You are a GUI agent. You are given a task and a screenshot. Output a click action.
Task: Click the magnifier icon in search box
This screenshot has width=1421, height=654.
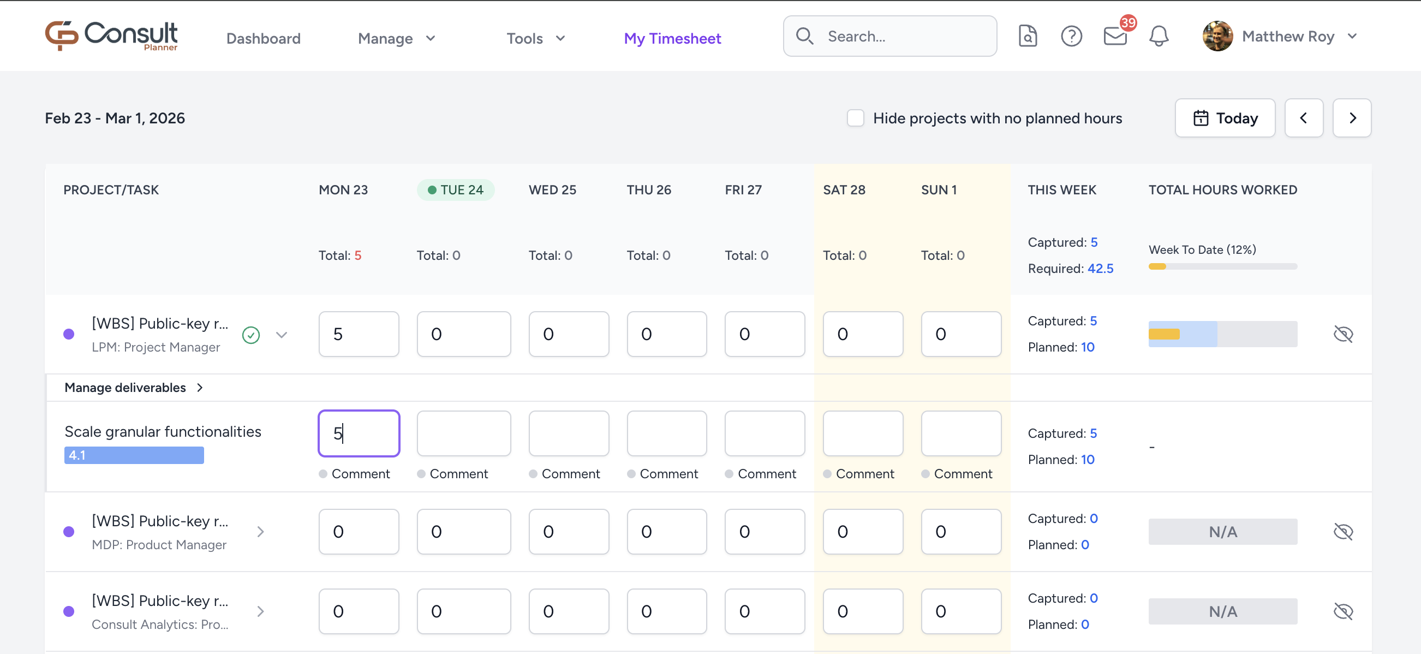pos(804,37)
